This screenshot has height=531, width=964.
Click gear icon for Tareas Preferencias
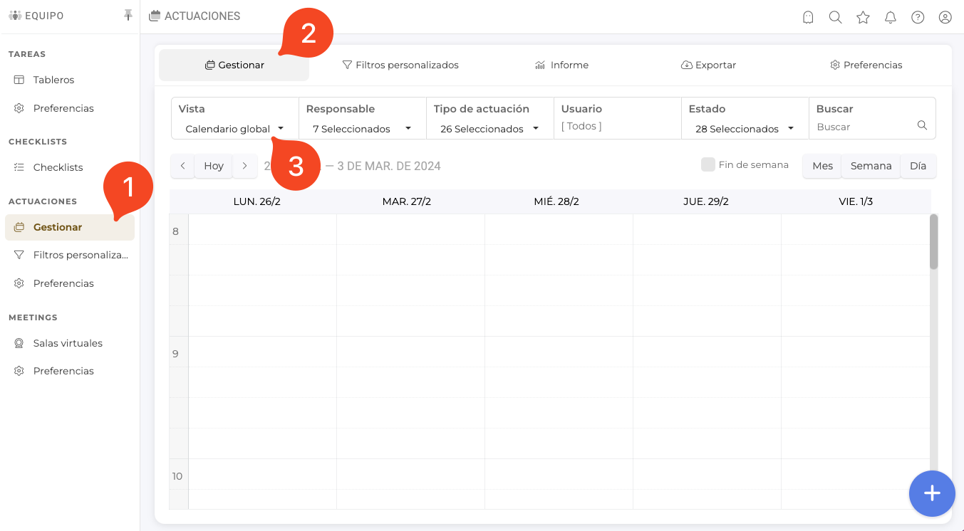[x=19, y=108]
